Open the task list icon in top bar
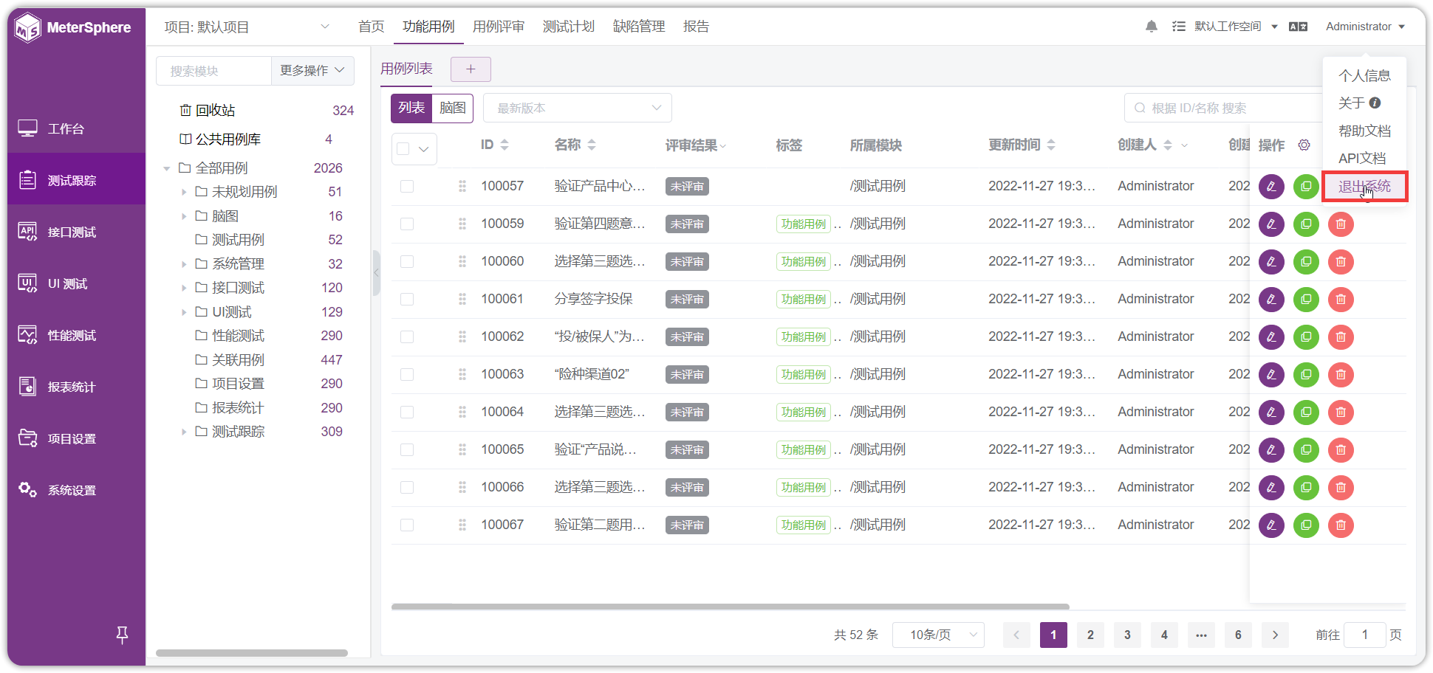 [x=1178, y=27]
